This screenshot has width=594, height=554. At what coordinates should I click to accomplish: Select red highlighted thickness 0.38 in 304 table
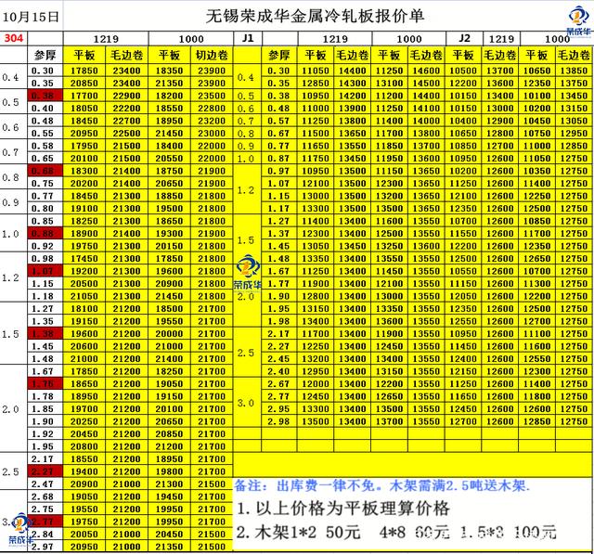[45, 96]
